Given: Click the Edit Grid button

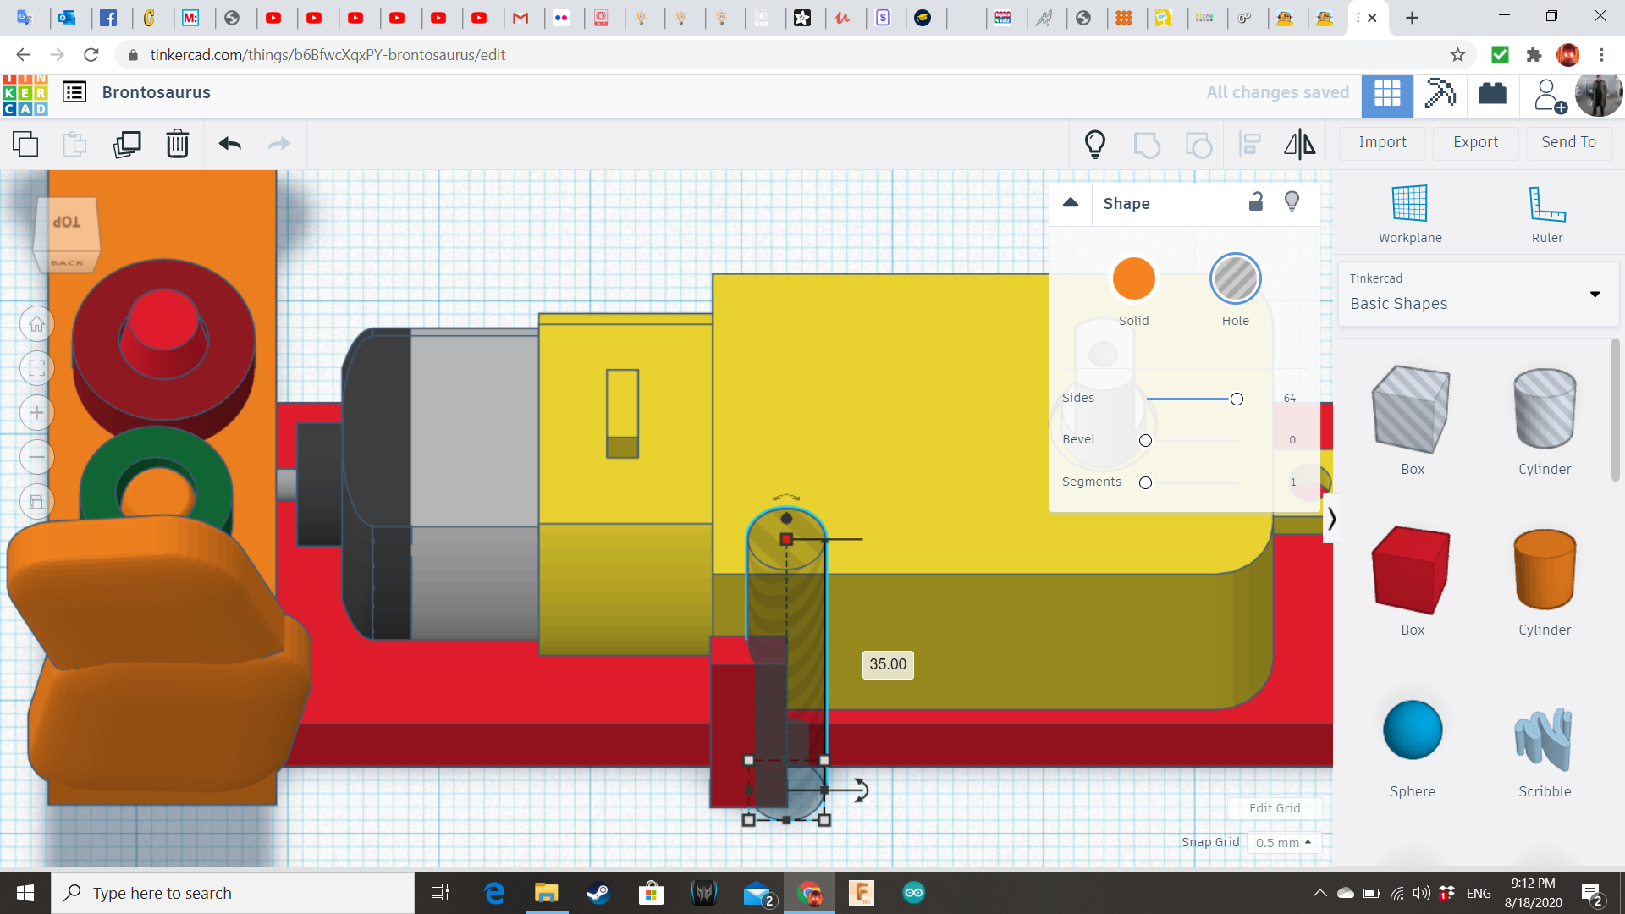Looking at the screenshot, I should click(1274, 808).
